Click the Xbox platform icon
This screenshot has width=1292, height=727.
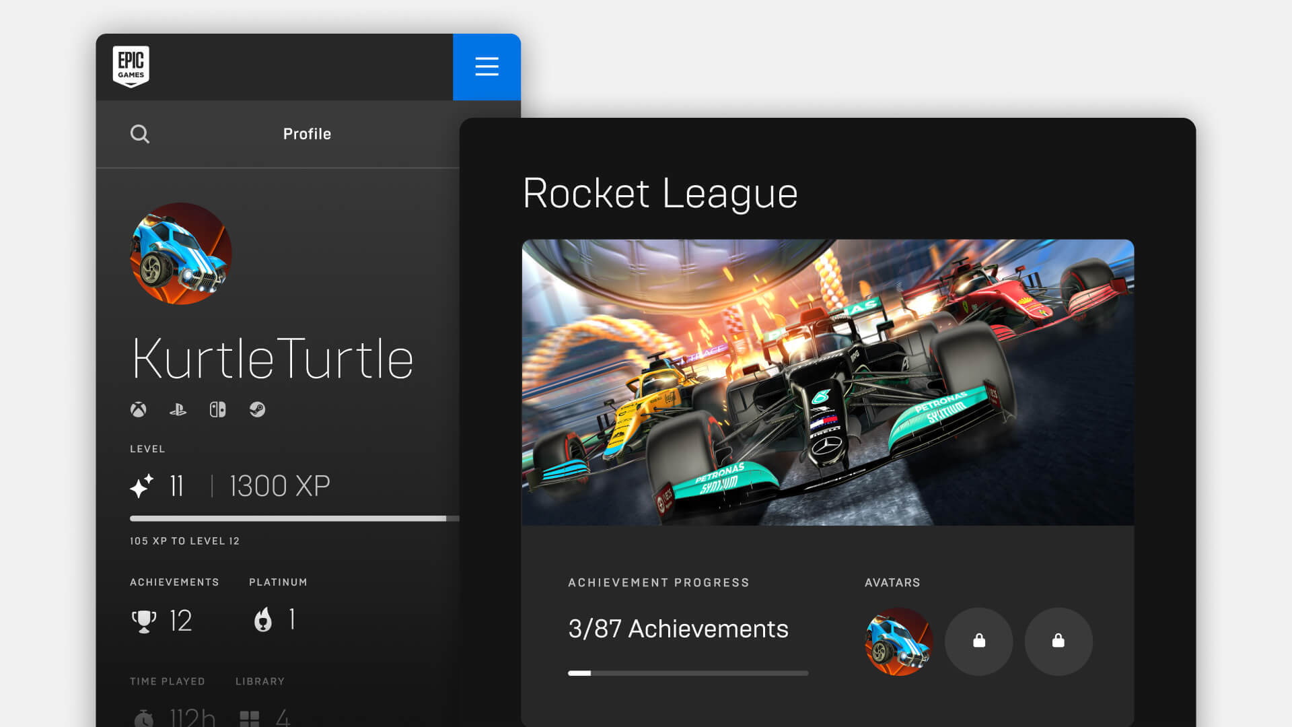139,409
